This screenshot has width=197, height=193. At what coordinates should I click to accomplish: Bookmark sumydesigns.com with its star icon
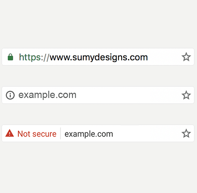[x=186, y=57]
